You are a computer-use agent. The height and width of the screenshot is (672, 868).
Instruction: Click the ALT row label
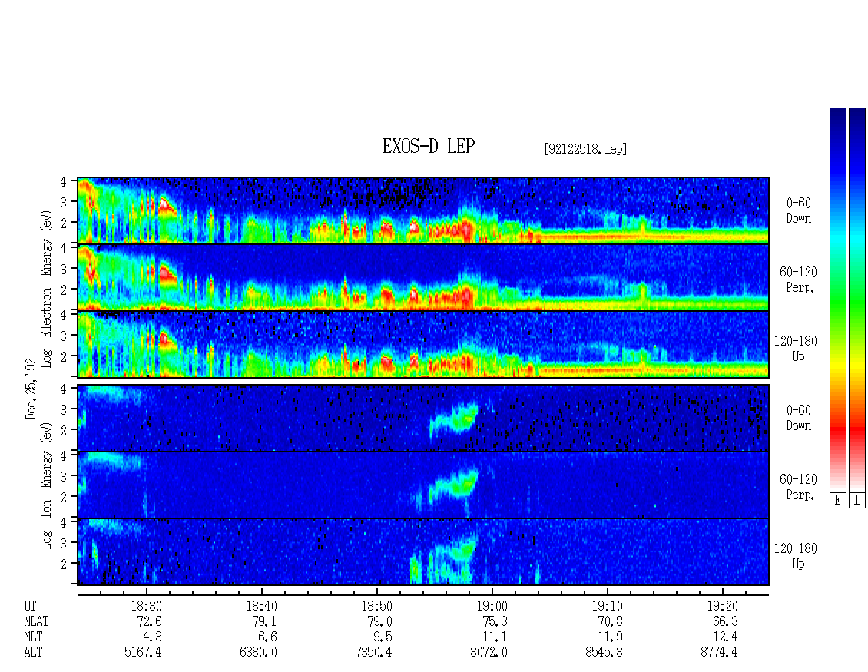click(33, 653)
